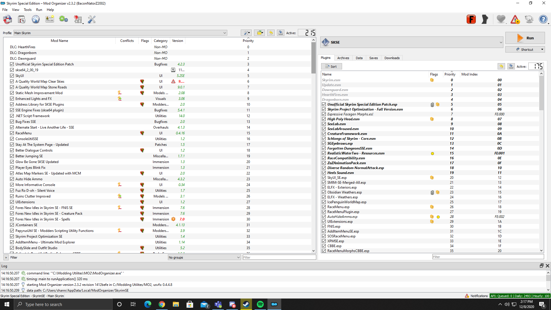Open the Help menu
Image resolution: width=551 pixels, height=310 pixels.
[50, 10]
